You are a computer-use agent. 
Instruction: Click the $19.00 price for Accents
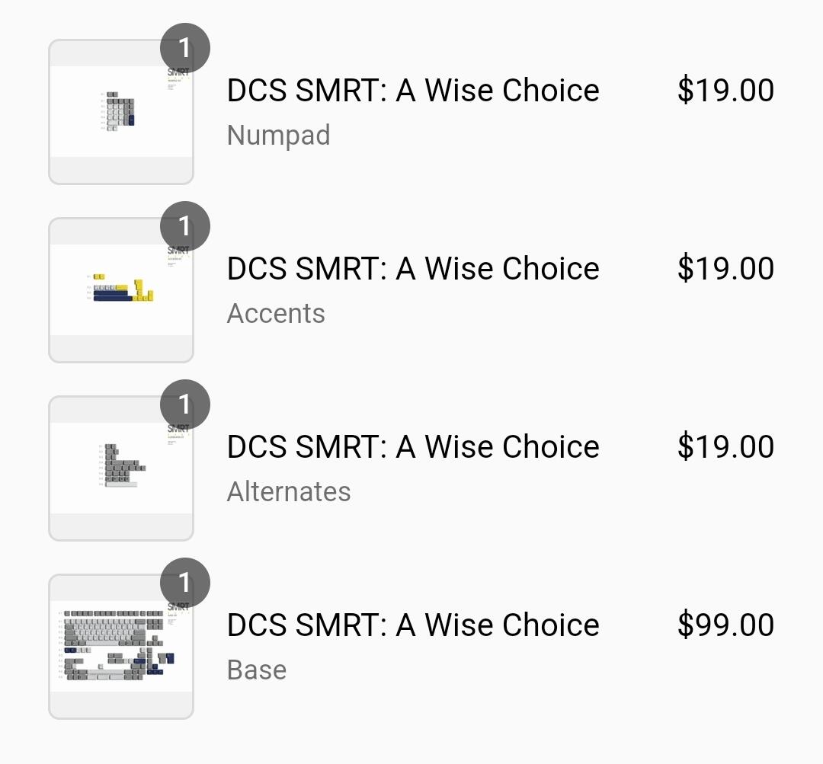point(725,269)
